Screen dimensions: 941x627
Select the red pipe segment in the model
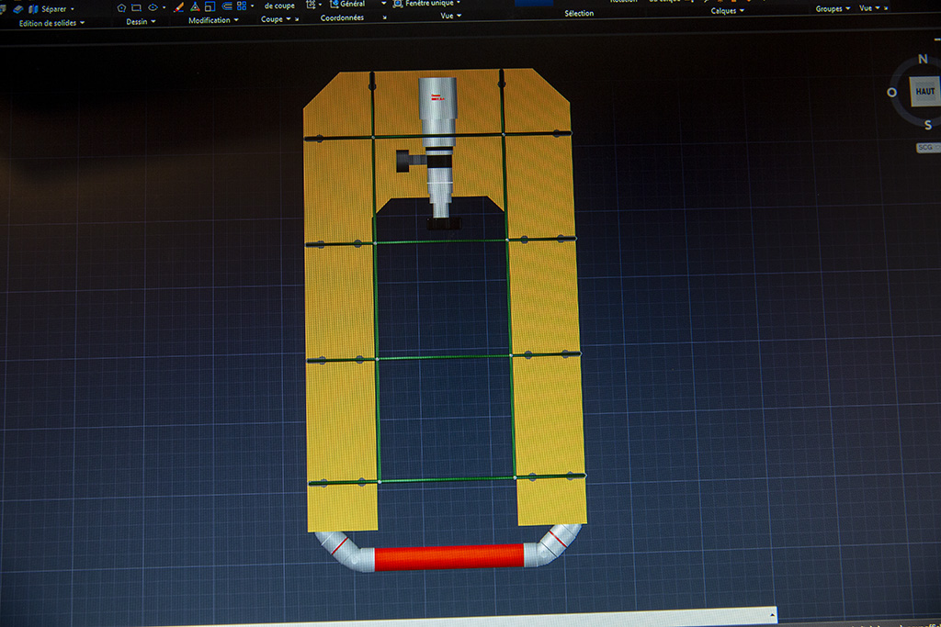pos(448,557)
